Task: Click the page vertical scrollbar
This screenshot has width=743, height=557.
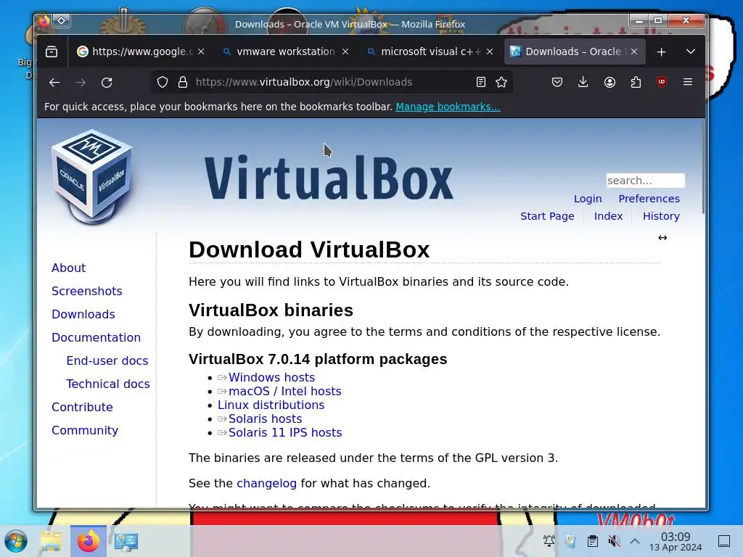Action: tap(703, 166)
